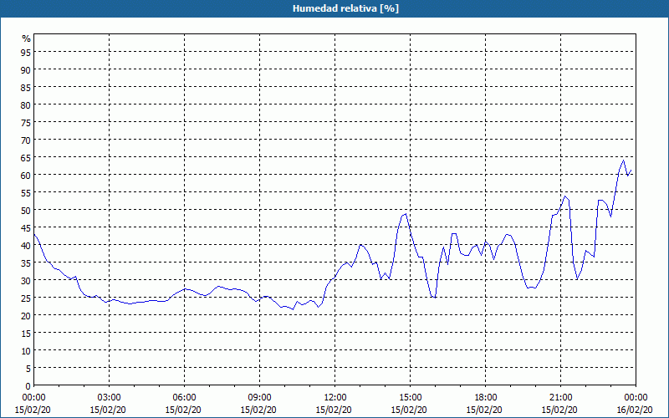Select the 15 y-axis tick label
This screenshot has height=418, width=669.
point(26,333)
